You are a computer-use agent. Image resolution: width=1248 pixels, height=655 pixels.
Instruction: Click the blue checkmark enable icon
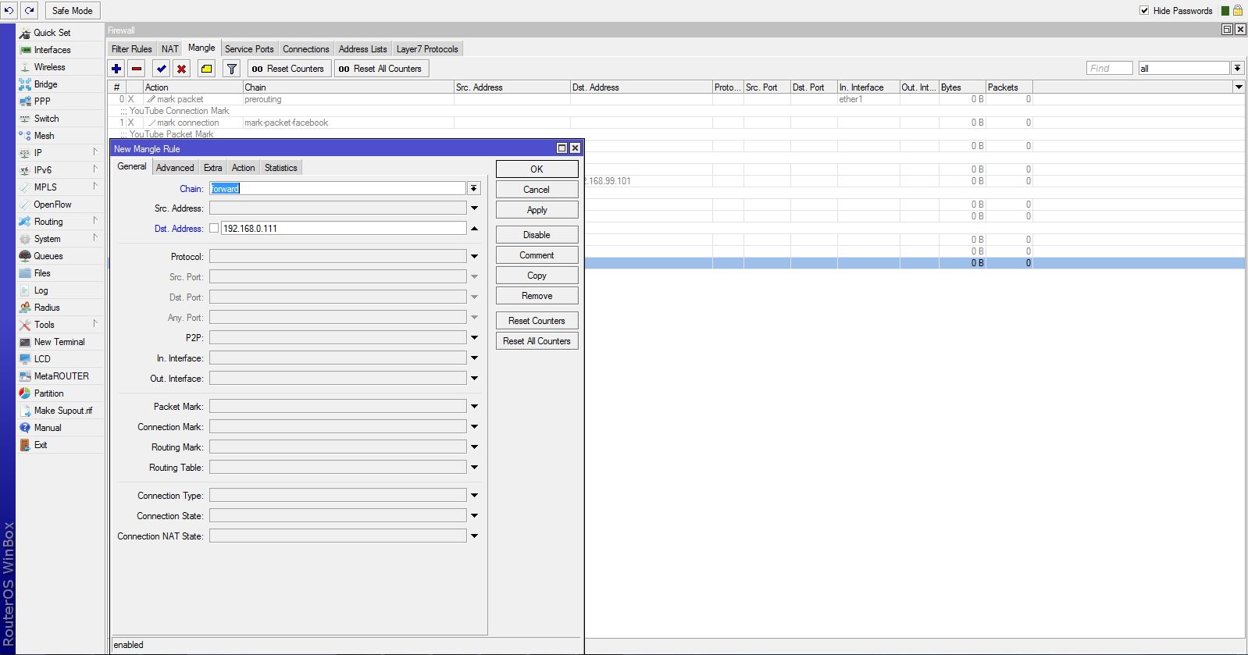click(161, 69)
